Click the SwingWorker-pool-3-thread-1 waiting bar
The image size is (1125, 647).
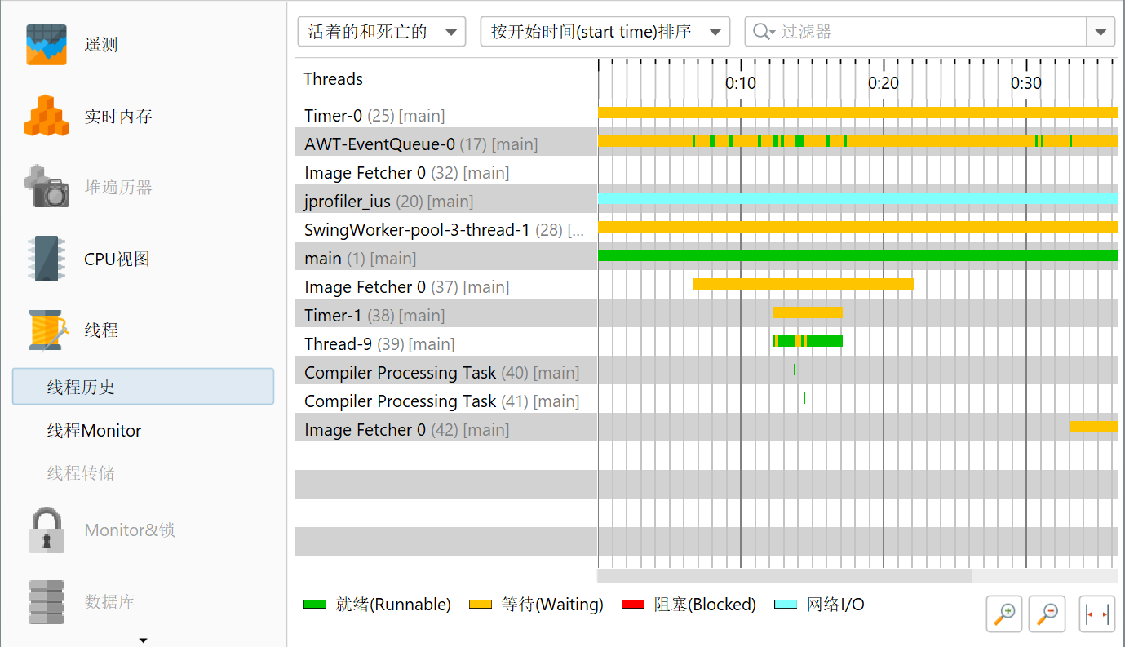(858, 227)
